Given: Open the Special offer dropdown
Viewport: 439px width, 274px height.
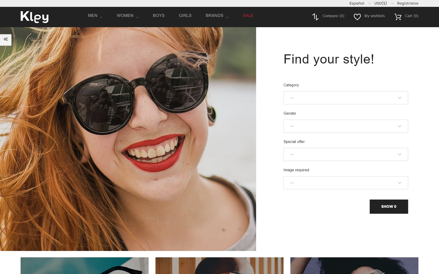Looking at the screenshot, I should tap(345, 155).
